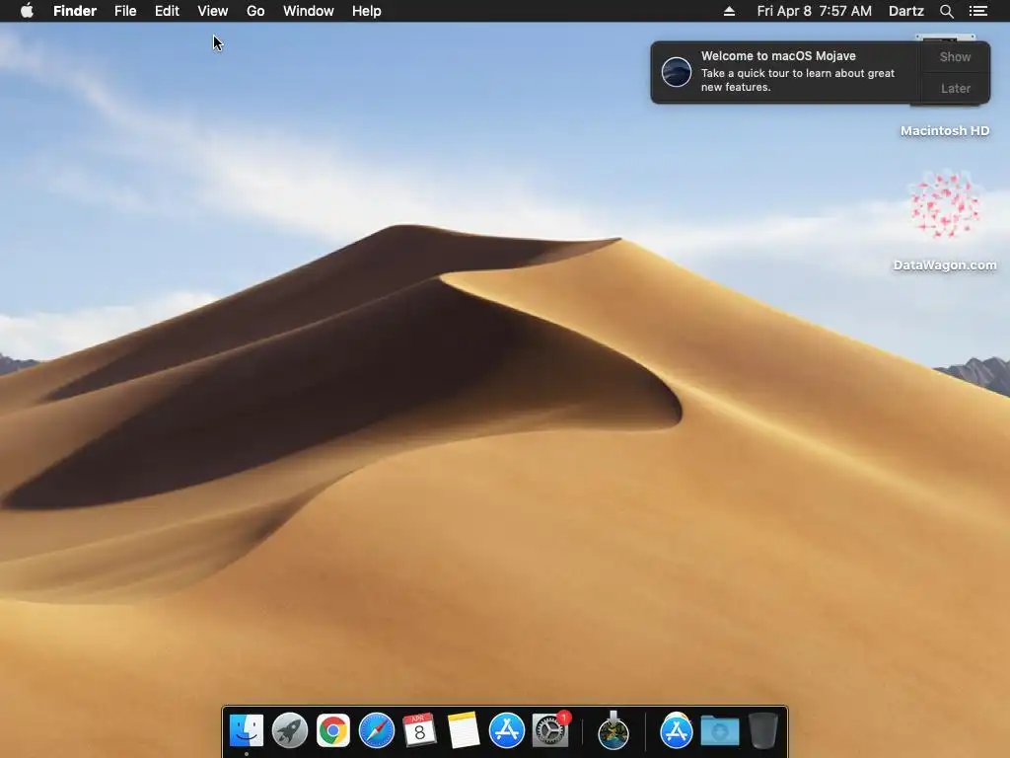Open System Preferences with red badge
Image resolution: width=1010 pixels, height=758 pixels.
coord(550,730)
